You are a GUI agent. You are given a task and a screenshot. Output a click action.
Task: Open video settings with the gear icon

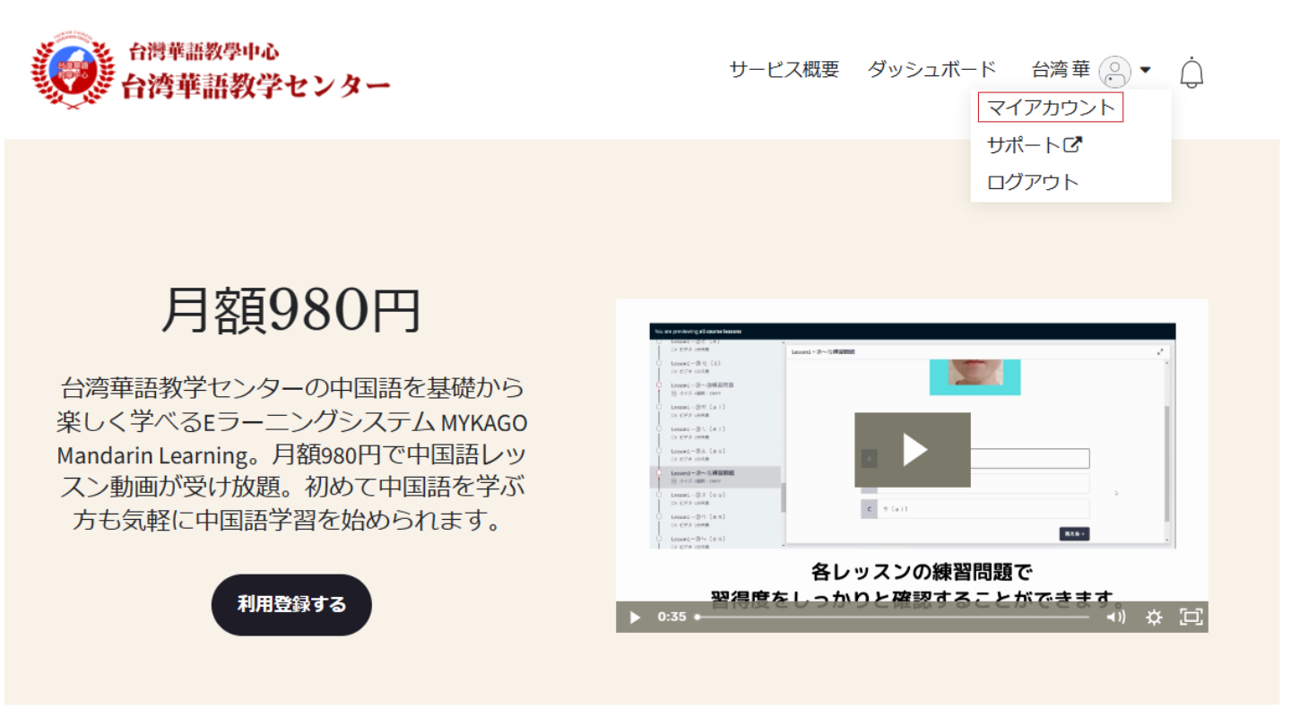click(x=1154, y=617)
